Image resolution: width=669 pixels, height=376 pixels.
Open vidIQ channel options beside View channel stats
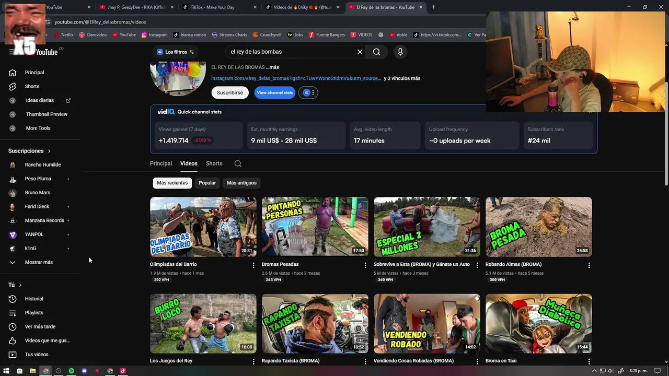coord(309,92)
